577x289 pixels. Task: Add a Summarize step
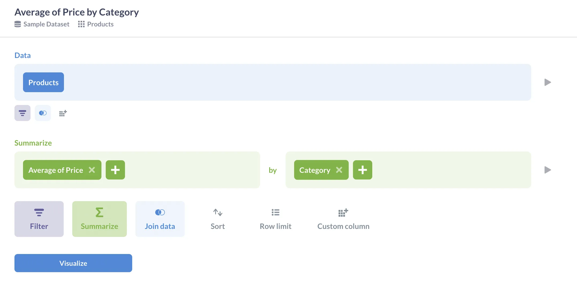(x=100, y=219)
